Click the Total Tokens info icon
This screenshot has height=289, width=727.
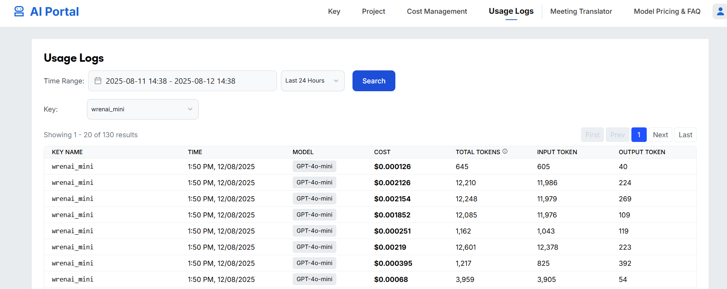coord(505,151)
